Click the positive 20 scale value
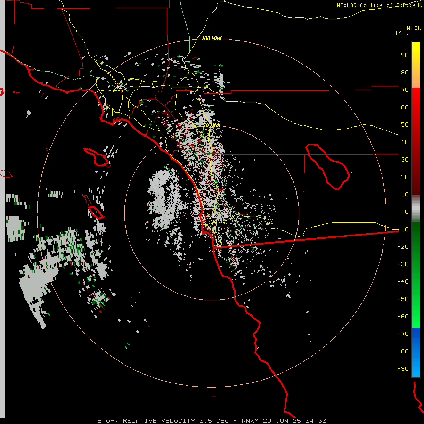The width and height of the screenshot is (424, 424). tap(405, 177)
